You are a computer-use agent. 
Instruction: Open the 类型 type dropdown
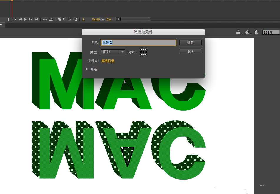(x=113, y=52)
